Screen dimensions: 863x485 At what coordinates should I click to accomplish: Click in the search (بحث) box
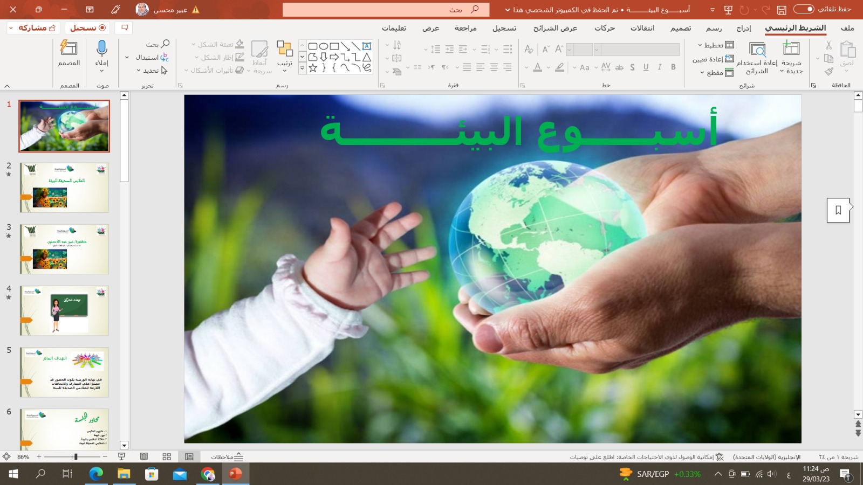click(386, 10)
